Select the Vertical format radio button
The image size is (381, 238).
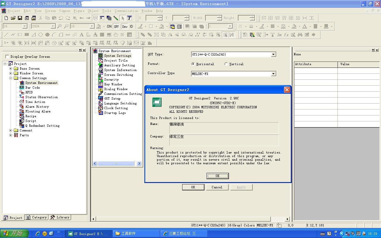(226, 64)
